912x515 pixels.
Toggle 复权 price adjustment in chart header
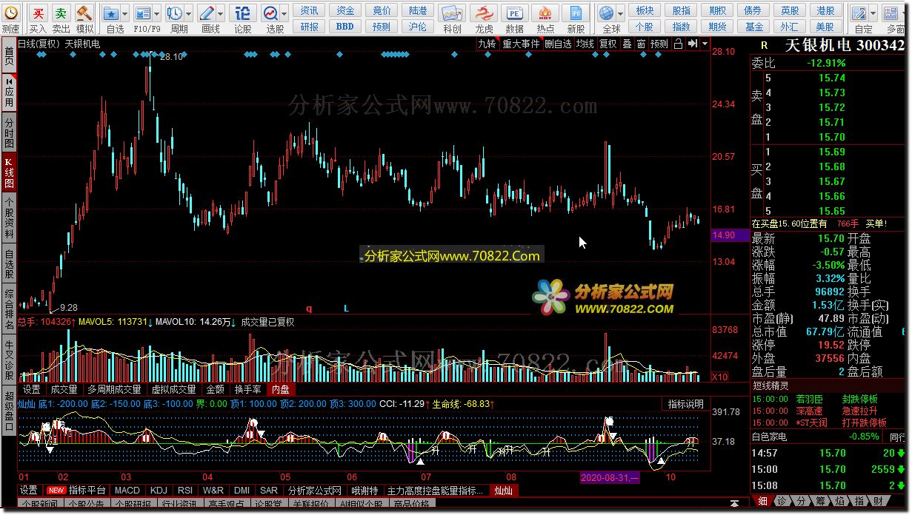click(x=608, y=44)
